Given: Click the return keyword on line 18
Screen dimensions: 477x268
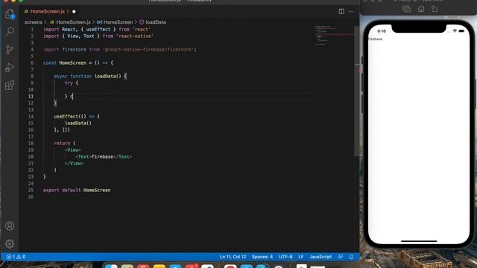Looking at the screenshot, I should (62, 143).
